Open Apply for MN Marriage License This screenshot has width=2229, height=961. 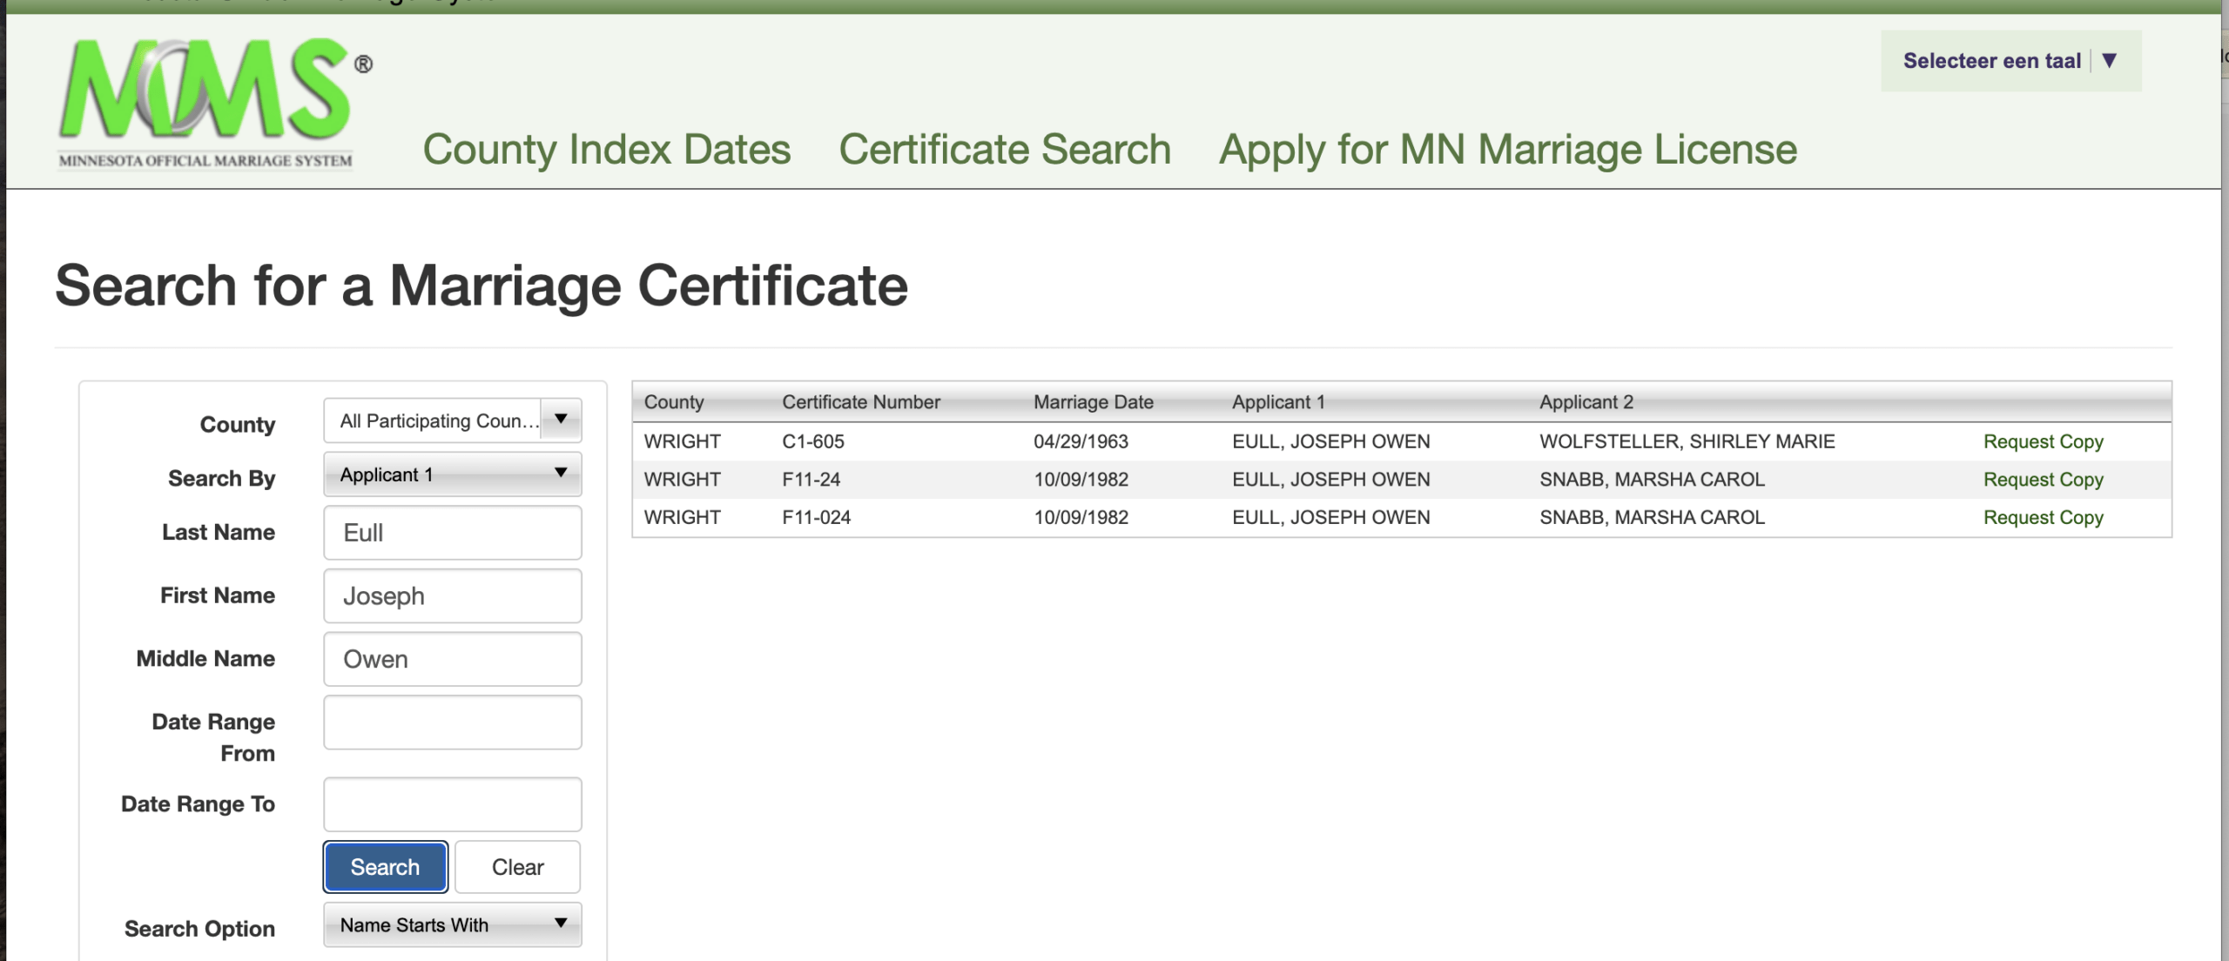(x=1507, y=150)
